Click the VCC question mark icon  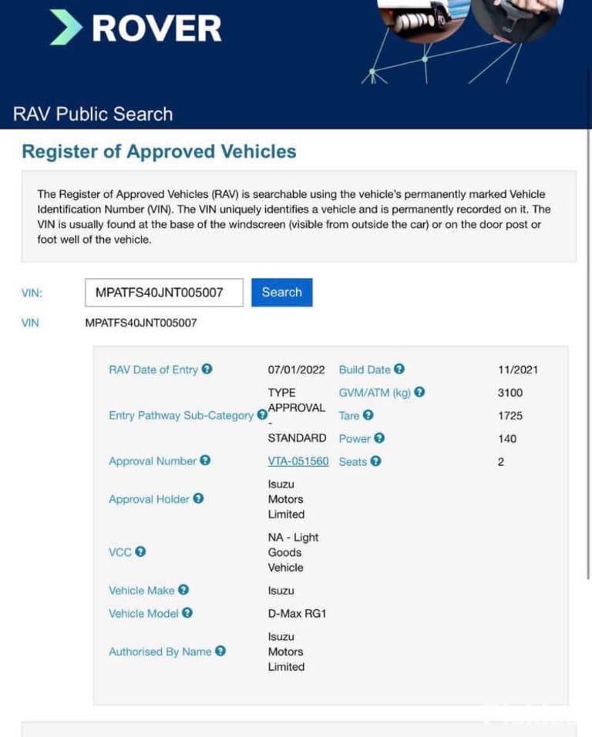click(140, 551)
